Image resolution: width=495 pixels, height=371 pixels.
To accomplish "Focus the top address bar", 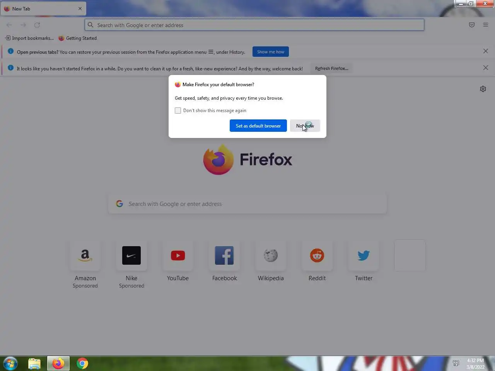I will (x=254, y=25).
